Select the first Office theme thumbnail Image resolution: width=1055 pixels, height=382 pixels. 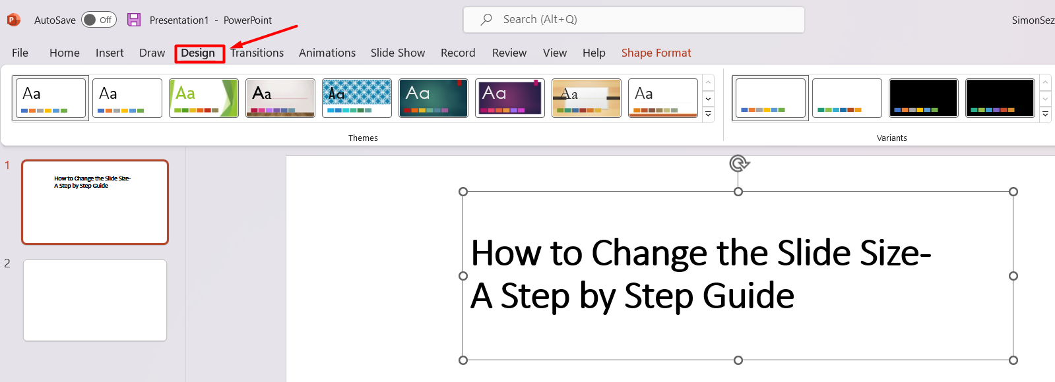[x=51, y=98]
